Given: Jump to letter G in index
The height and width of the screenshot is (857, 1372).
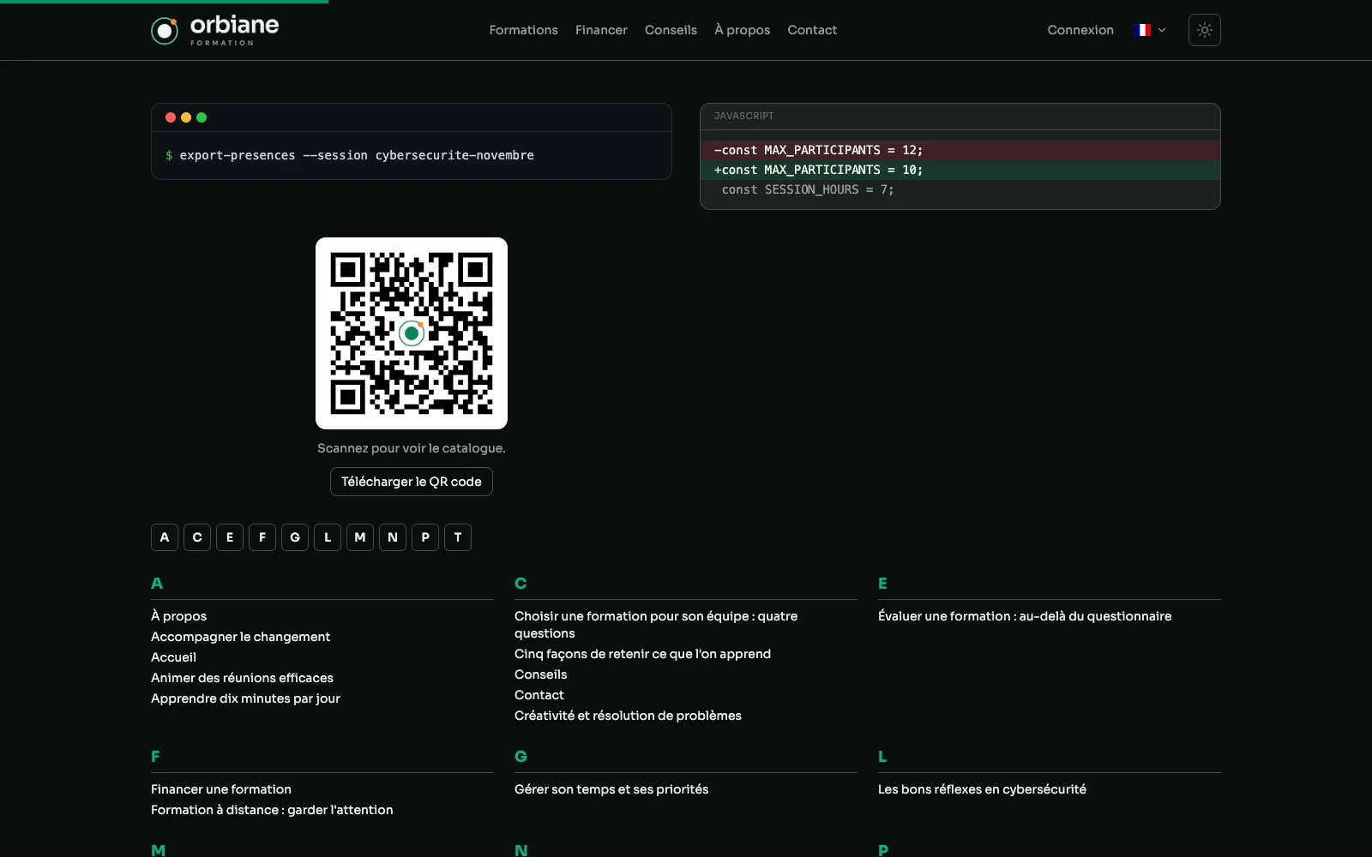Looking at the screenshot, I should tap(295, 537).
